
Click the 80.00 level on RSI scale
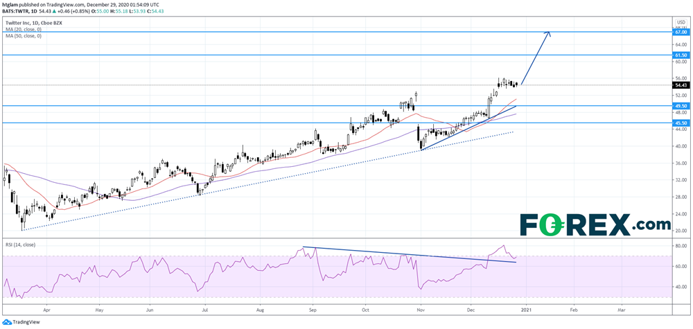coord(679,246)
